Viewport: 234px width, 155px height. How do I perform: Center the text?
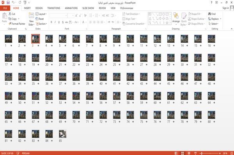pos(94,22)
